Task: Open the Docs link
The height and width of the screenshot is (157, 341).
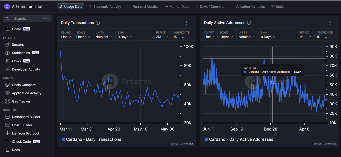Action: (x=16, y=150)
